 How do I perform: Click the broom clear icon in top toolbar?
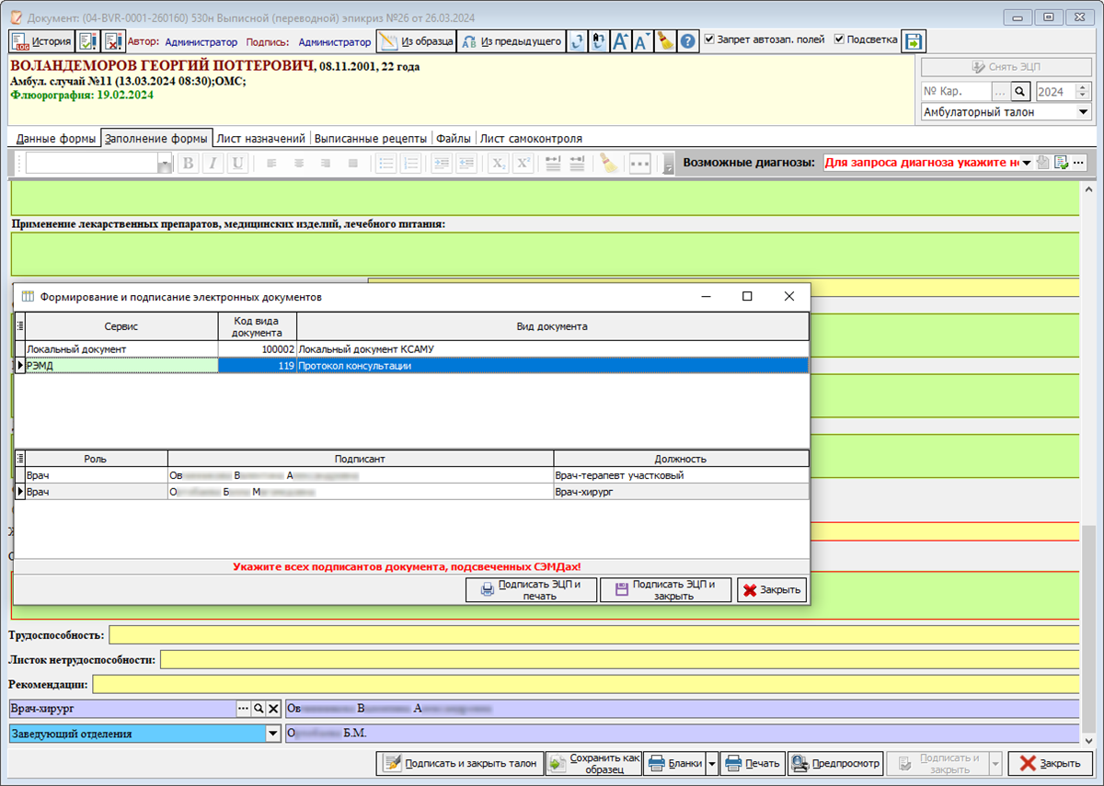pyautogui.click(x=666, y=41)
